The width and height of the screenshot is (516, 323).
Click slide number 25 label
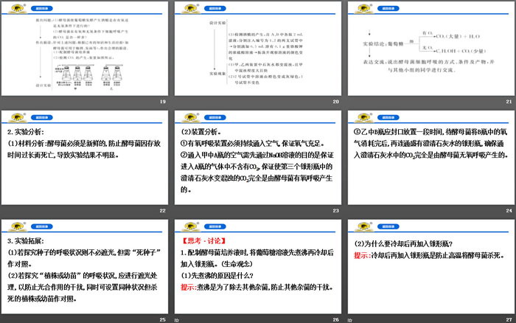pyautogui.click(x=163, y=319)
